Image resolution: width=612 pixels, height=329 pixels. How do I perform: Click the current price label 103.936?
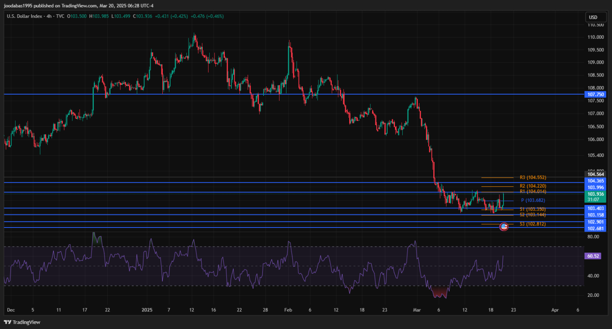tap(595, 194)
